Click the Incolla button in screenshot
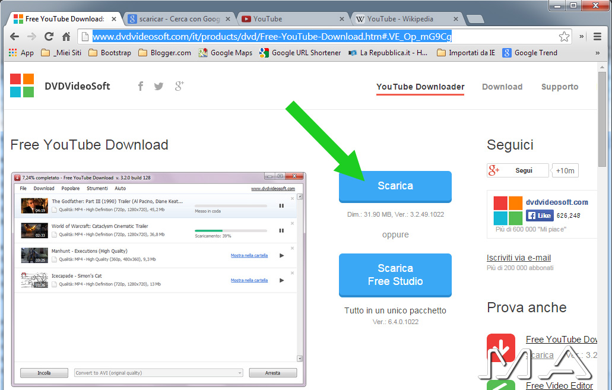This screenshot has width=612, height=390. (44, 373)
